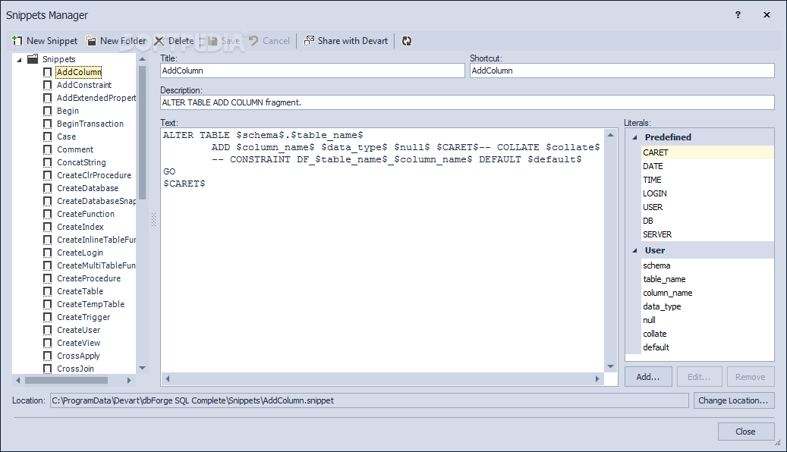Click the CreateTrigger snippet icon
787x452 pixels.
pyautogui.click(x=48, y=317)
